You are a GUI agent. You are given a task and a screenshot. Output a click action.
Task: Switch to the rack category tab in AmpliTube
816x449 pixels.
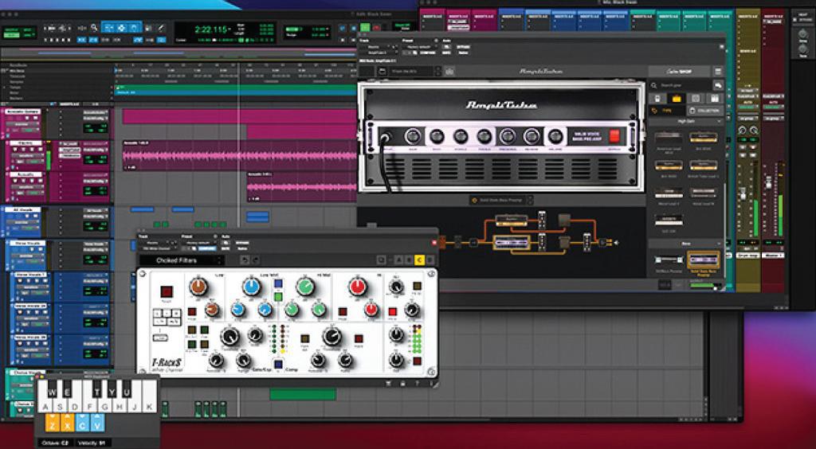click(715, 98)
